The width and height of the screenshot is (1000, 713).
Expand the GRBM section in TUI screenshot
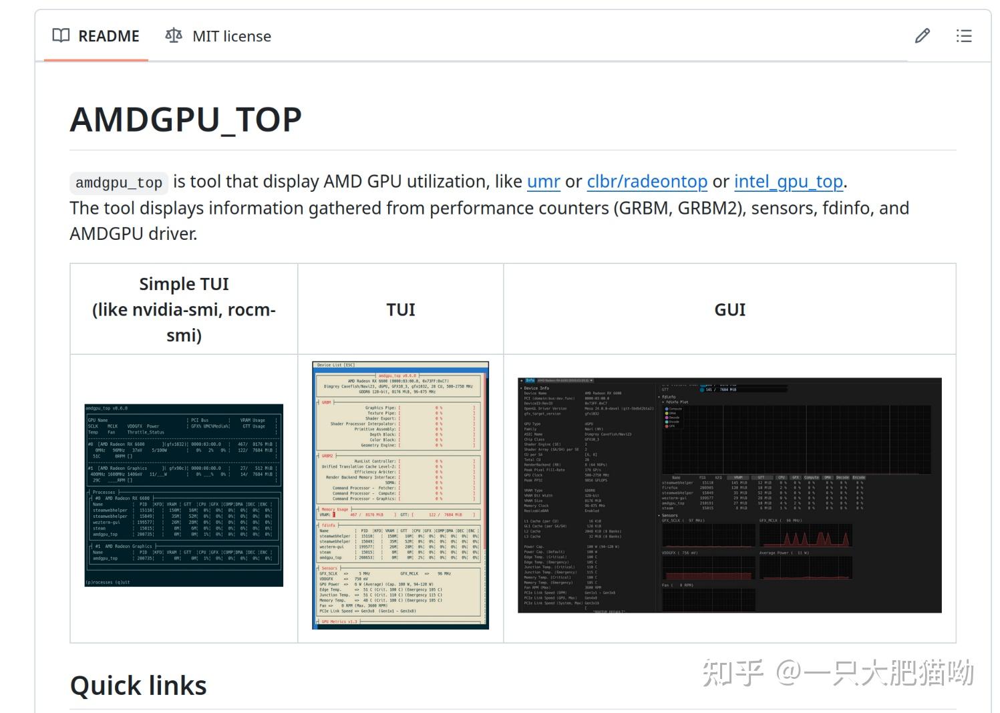tap(325, 402)
